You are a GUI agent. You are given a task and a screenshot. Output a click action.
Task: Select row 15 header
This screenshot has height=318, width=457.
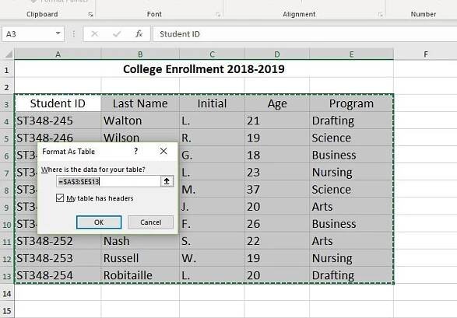coord(7,310)
